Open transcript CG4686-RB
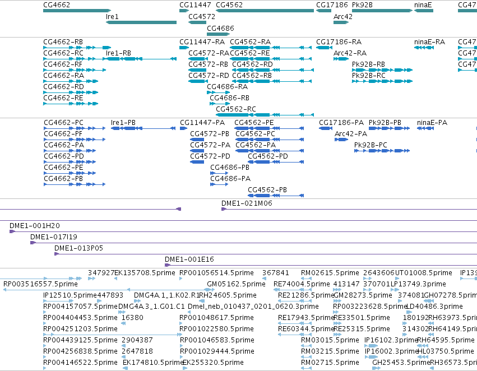 (229, 98)
